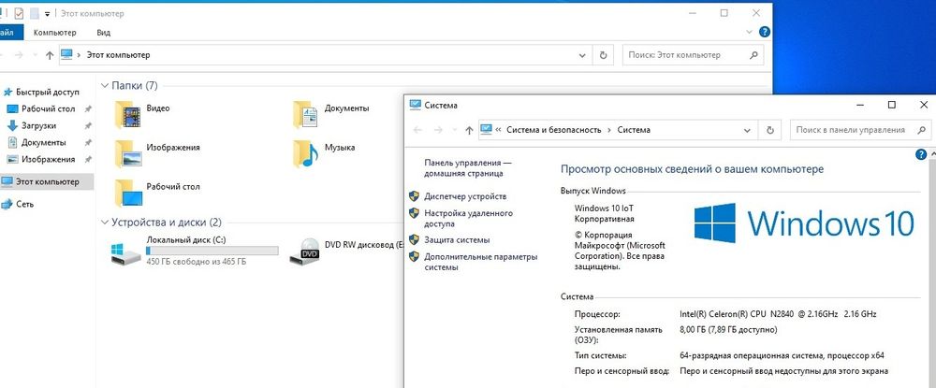Screen dimensions: 936x388
Task: Select Документы in the quick access sidebar
Action: [44, 142]
